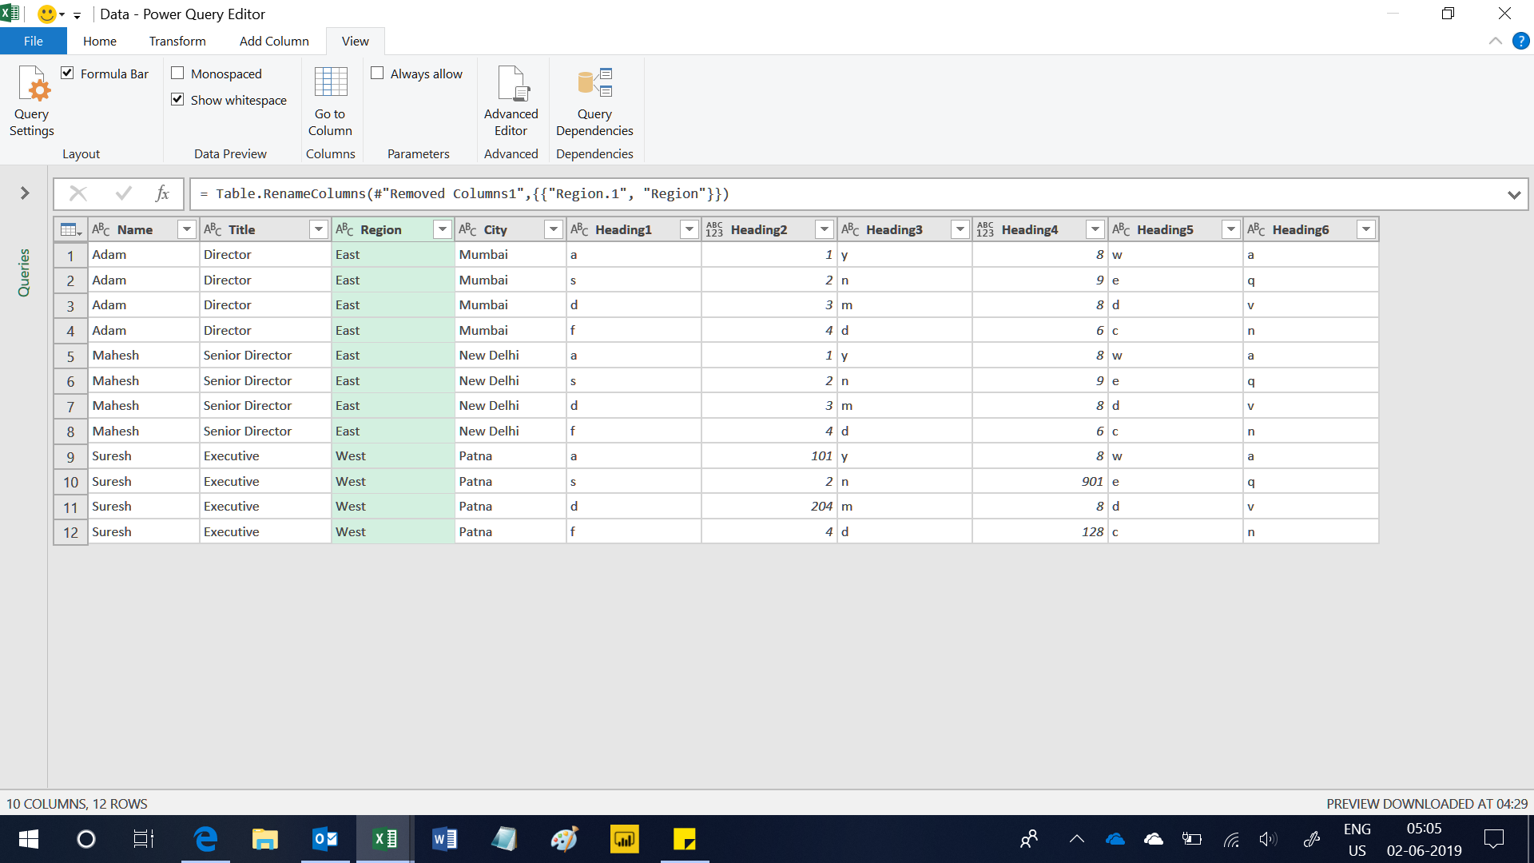Enable the Monospaced checkbox
This screenshot has width=1534, height=863.
click(x=177, y=74)
